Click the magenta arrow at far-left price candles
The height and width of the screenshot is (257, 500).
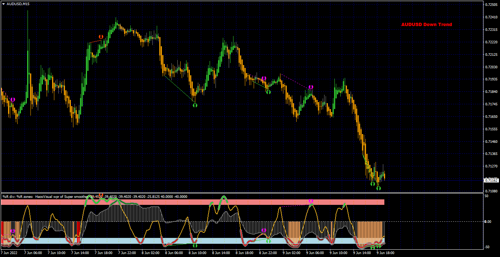[13, 99]
